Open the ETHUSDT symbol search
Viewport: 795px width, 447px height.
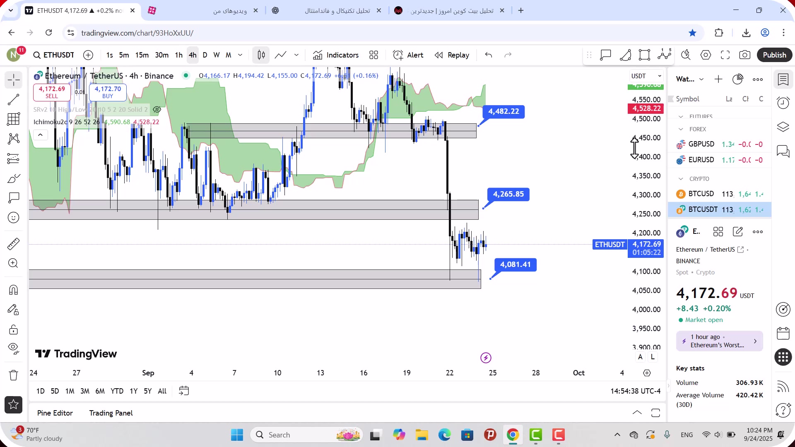click(54, 55)
